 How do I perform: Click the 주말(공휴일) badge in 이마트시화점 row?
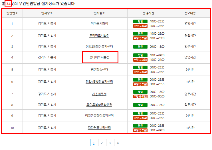point(140,26)
